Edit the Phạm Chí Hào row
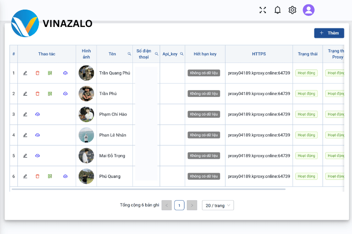The height and width of the screenshot is (234, 352). [x=25, y=114]
